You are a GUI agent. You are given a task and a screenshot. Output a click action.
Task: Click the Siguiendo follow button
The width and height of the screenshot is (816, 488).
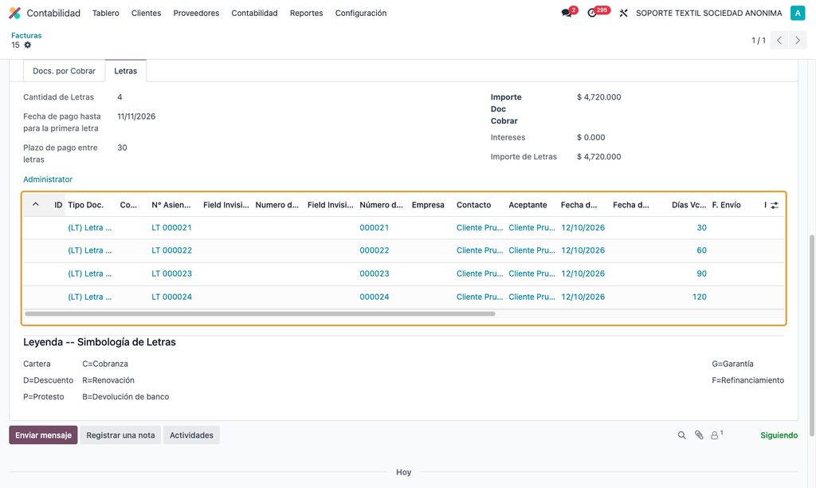[x=779, y=435]
